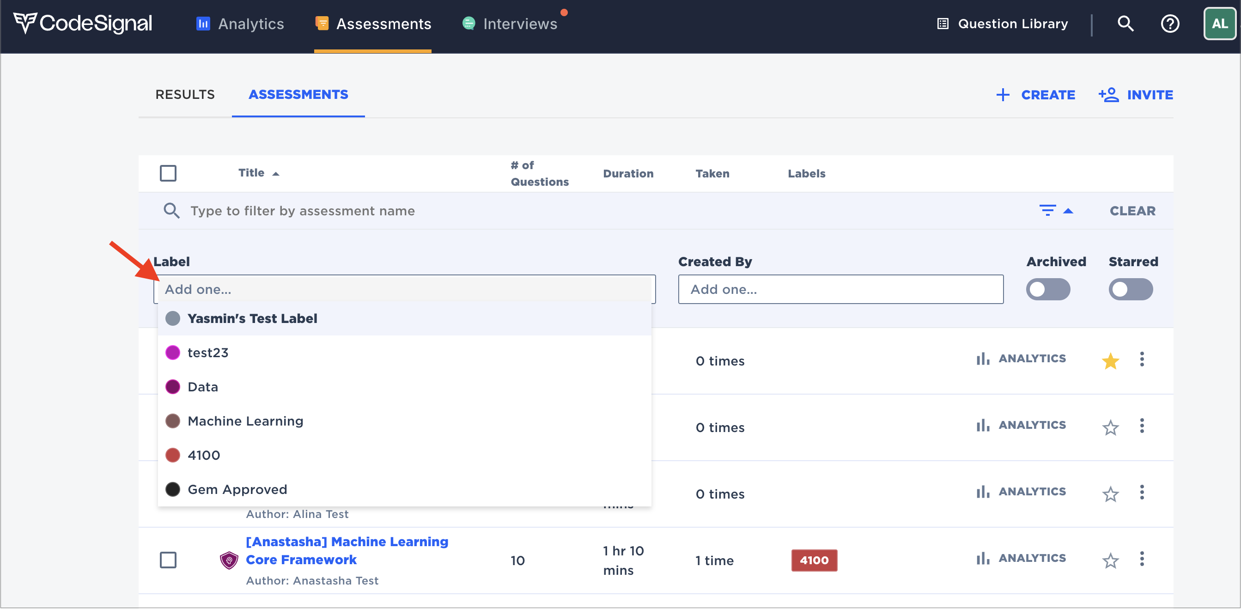Click CLEAR to reset filters
This screenshot has height=609, width=1241.
[x=1132, y=211]
